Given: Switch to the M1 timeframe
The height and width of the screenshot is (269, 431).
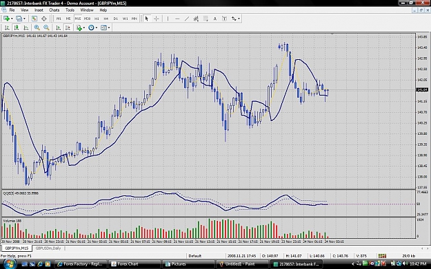Looking at the screenshot, I should pyautogui.click(x=59, y=19).
